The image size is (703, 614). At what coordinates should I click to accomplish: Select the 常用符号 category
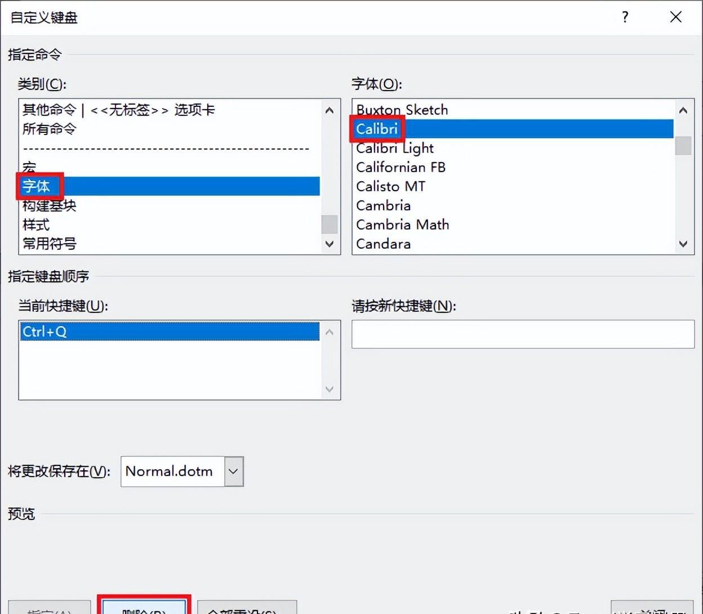(170, 244)
